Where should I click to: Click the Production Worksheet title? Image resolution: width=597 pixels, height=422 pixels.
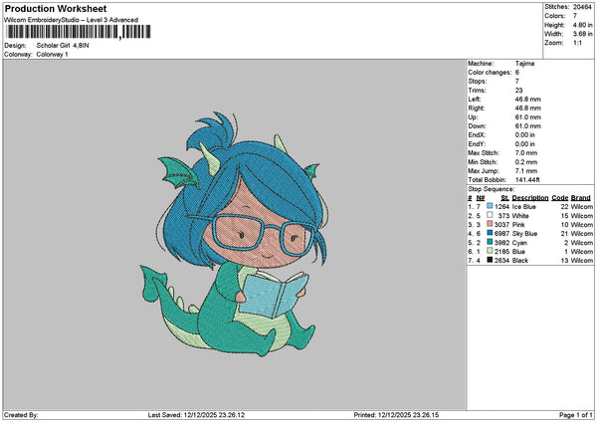[56, 8]
